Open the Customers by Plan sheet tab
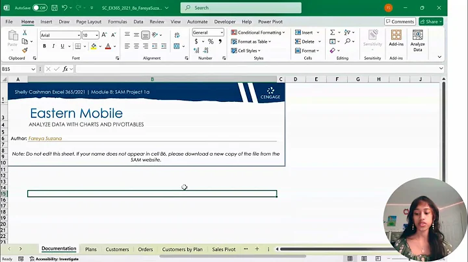 [x=182, y=249]
